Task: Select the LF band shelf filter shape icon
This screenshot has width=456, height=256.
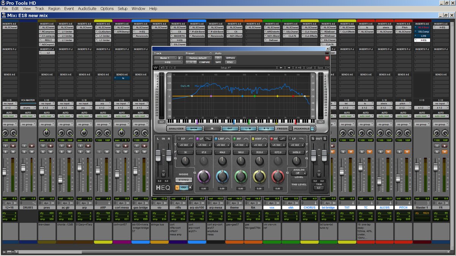Action: point(209,139)
